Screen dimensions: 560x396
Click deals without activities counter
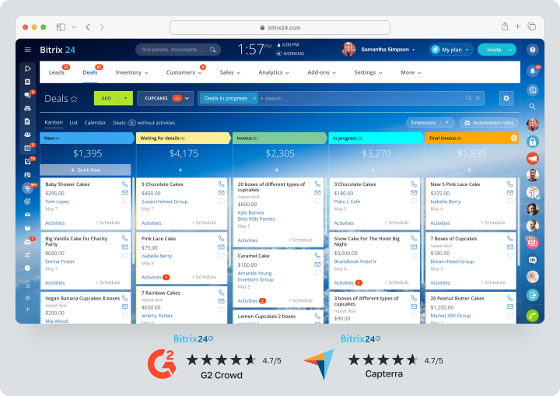[x=131, y=123]
